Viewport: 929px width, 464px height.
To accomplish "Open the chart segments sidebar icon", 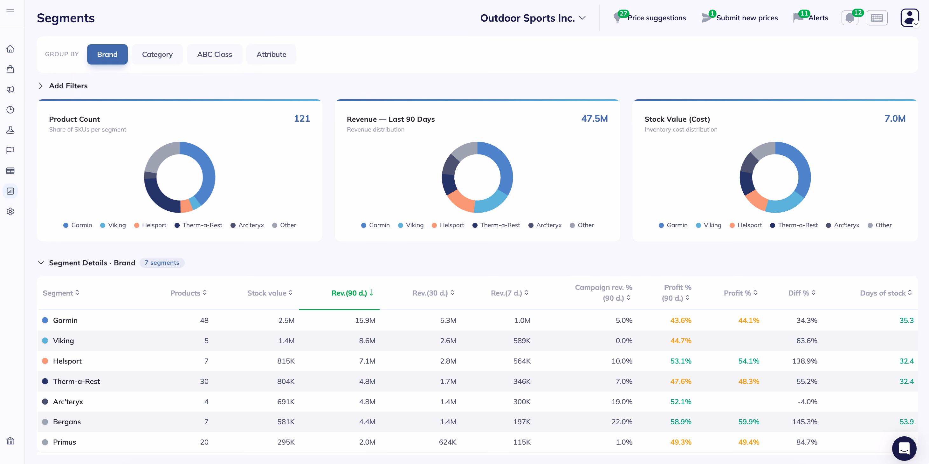I will coord(10,191).
